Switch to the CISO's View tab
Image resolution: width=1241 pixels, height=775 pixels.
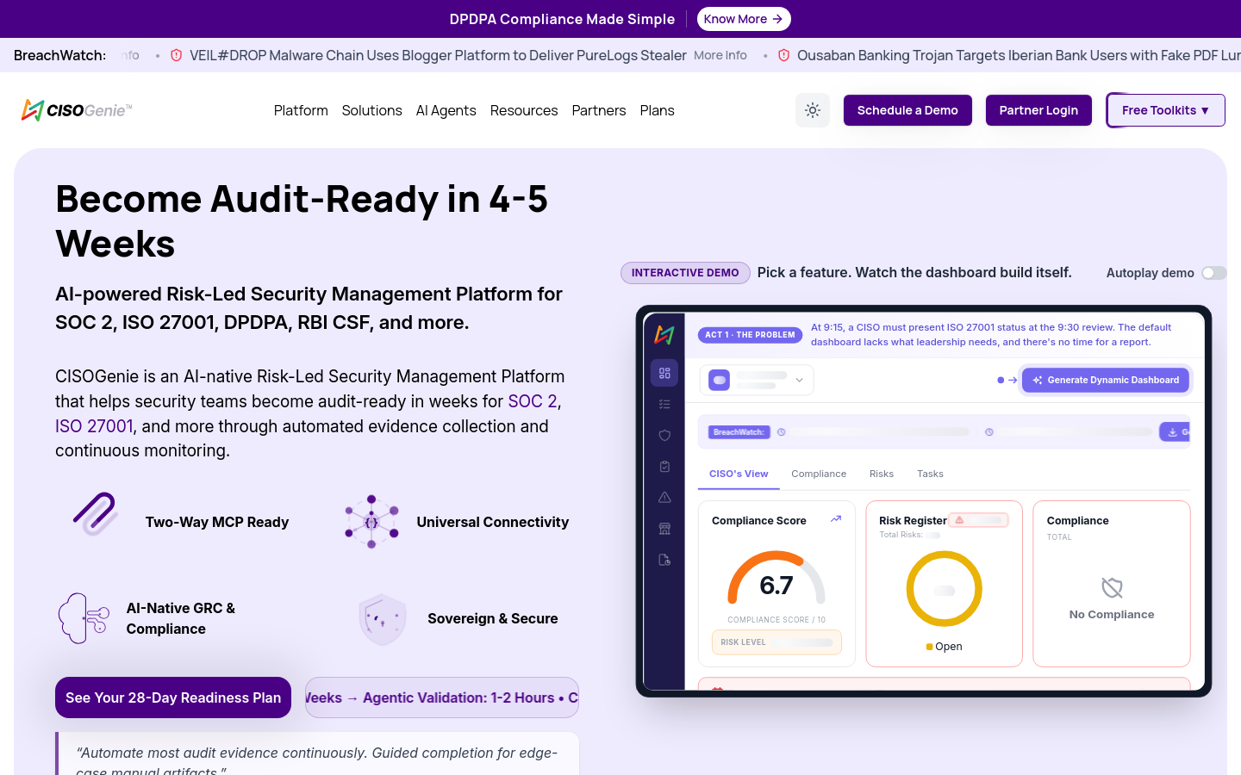click(739, 474)
